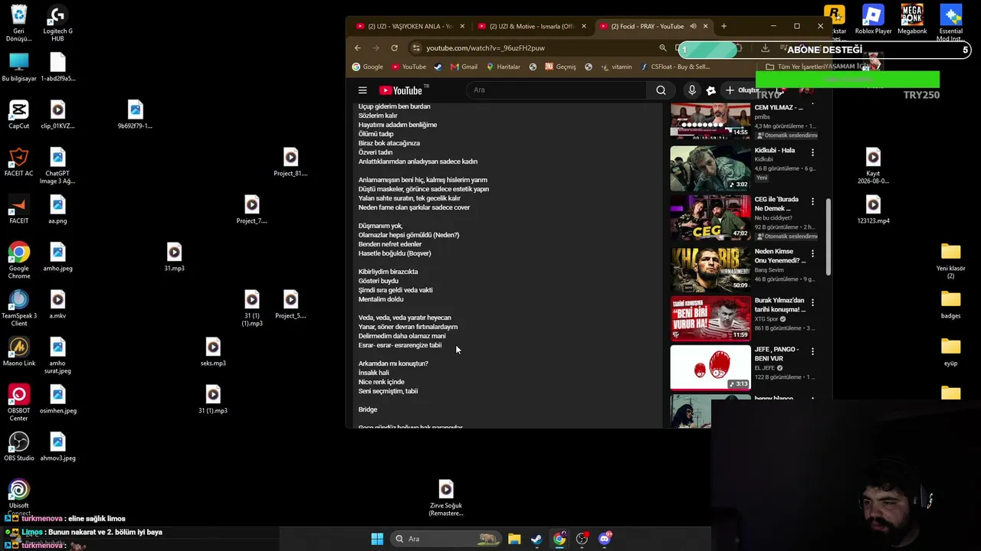Viewport: 981px width, 551px height.
Task: Select the Roblox Player desktop icon
Action: 873,20
